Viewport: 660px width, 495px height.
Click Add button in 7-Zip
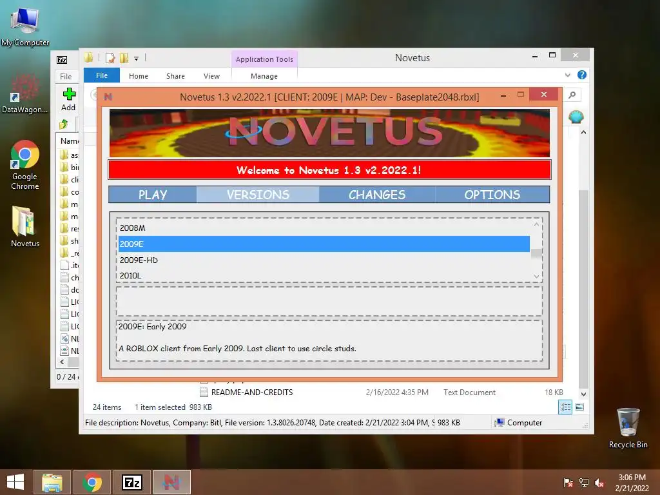point(68,99)
